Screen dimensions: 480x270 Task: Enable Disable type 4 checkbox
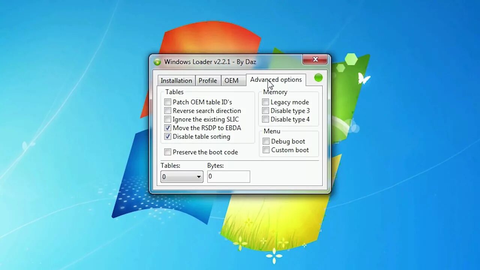click(265, 119)
